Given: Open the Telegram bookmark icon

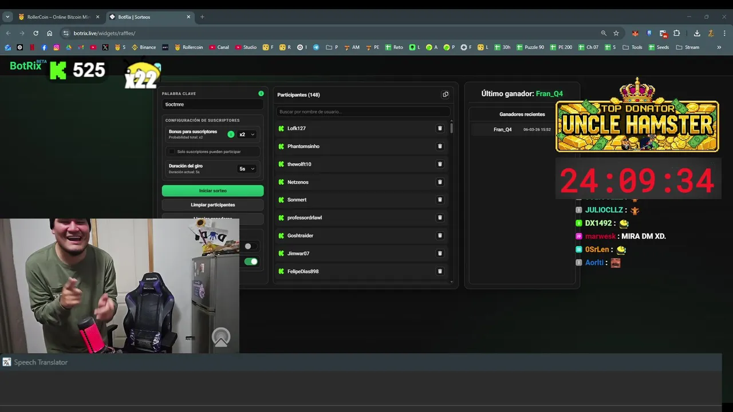Looking at the screenshot, I should [316, 47].
